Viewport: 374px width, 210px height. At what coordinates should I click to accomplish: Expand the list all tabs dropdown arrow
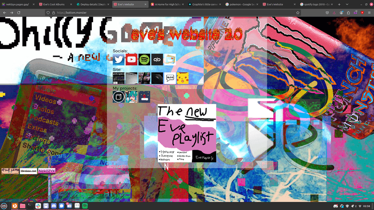pos(347,5)
